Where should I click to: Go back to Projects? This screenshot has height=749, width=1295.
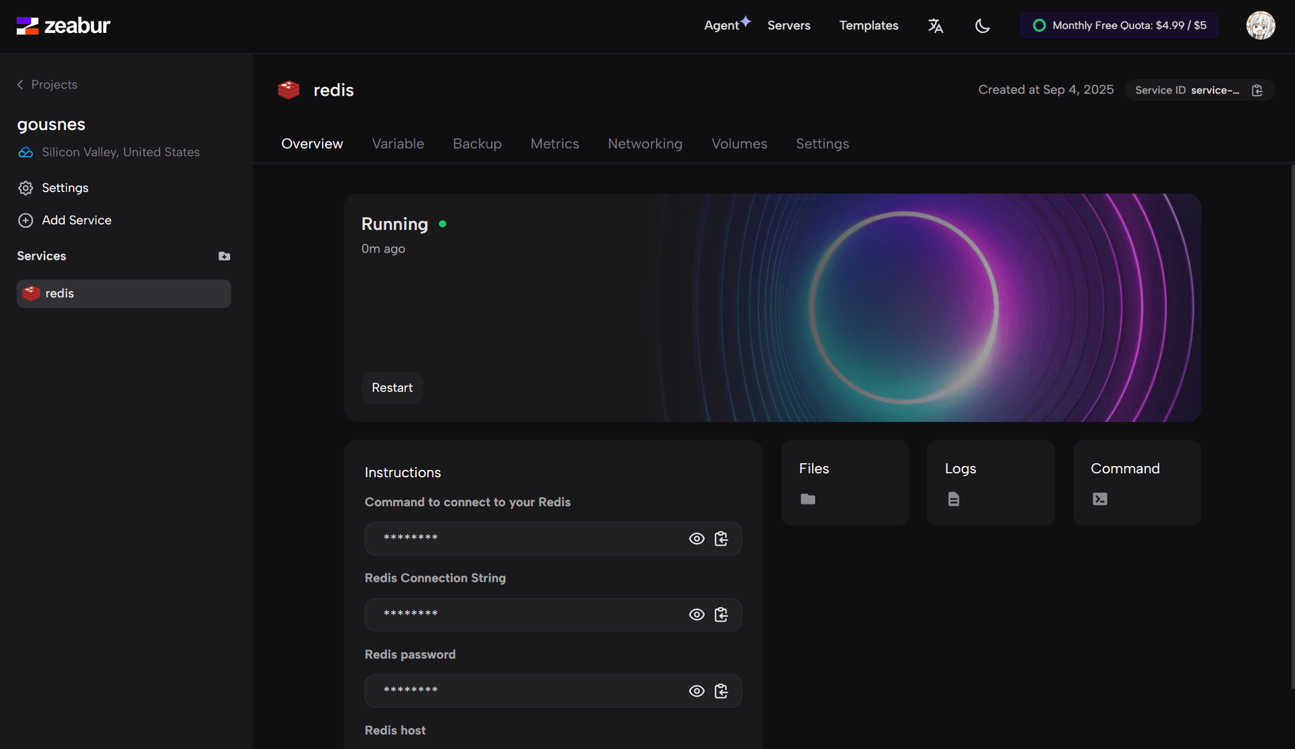(x=47, y=84)
